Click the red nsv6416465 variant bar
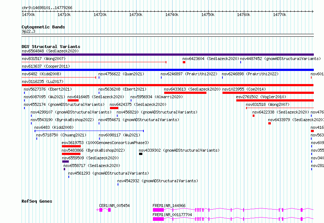Screen dimensions: 324x223 [x=73, y=100]
